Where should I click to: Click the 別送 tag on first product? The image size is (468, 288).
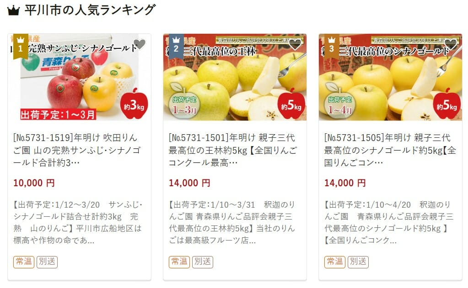pos(47,262)
